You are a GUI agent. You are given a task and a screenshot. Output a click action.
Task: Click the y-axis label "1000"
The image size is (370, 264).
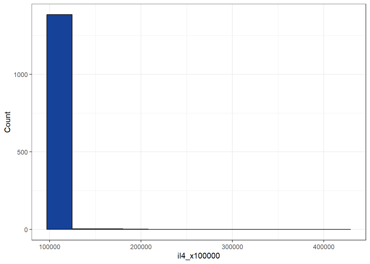pos(21,75)
